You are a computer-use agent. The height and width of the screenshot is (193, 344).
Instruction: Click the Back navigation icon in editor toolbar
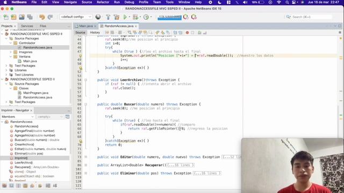pos(112,33)
